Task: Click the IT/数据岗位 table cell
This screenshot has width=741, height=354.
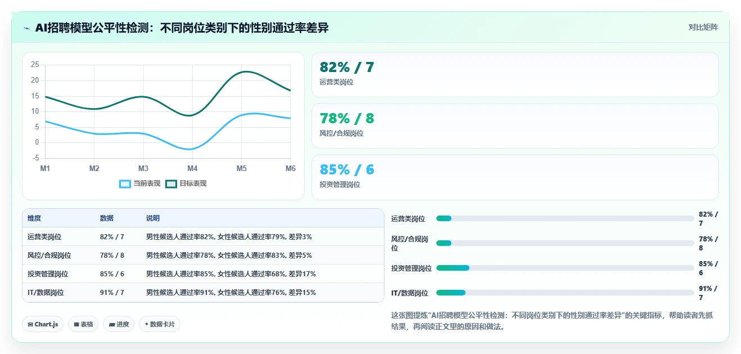Action: tap(46, 293)
